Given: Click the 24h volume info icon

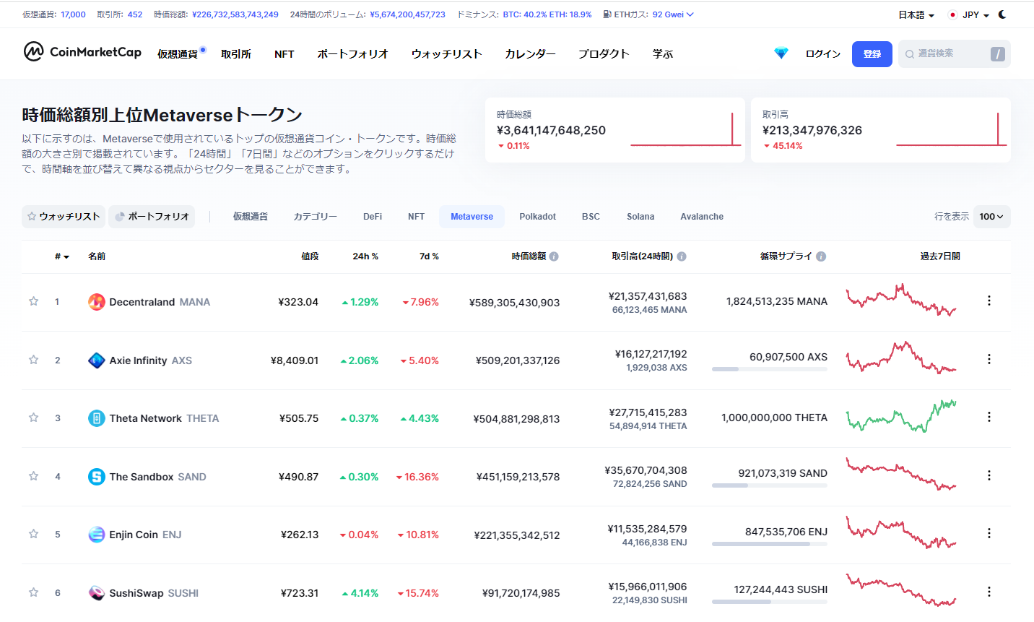Looking at the screenshot, I should tap(682, 256).
